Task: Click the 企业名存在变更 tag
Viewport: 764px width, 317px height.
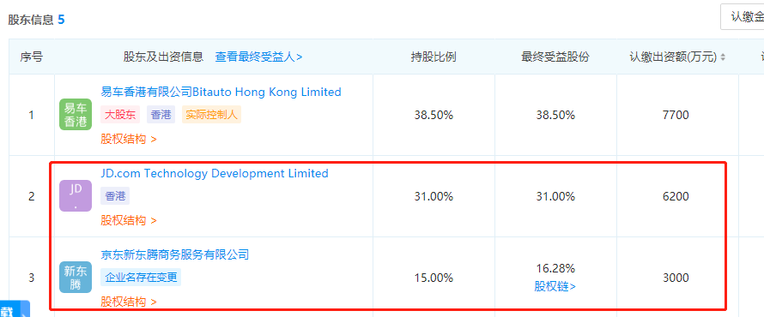Action: (x=141, y=278)
